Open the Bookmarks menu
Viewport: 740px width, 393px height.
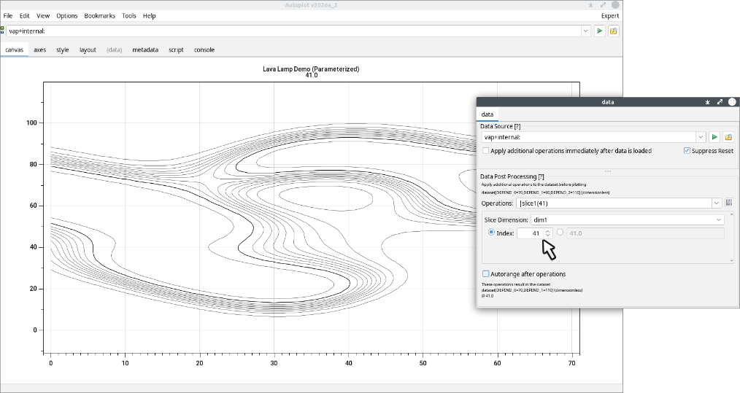[x=99, y=15]
